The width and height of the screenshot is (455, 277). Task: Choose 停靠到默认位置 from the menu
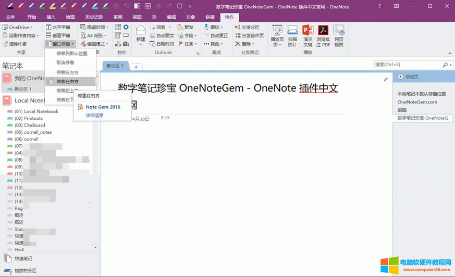click(x=70, y=53)
